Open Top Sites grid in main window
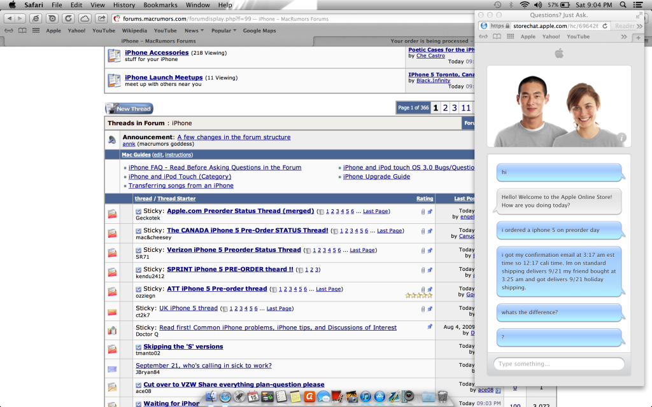The height and width of the screenshot is (407, 652). (x=36, y=31)
